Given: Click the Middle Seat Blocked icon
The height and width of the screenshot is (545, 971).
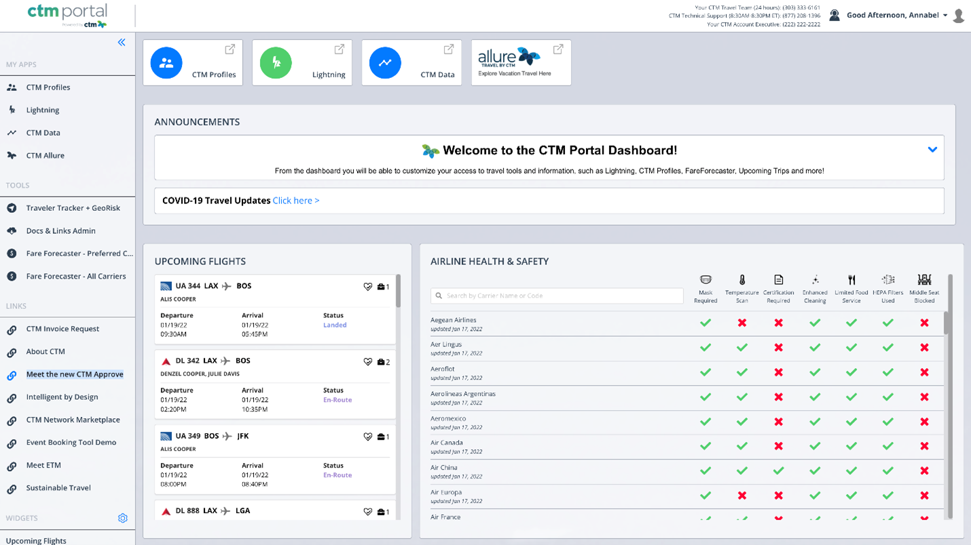Looking at the screenshot, I should (x=924, y=279).
